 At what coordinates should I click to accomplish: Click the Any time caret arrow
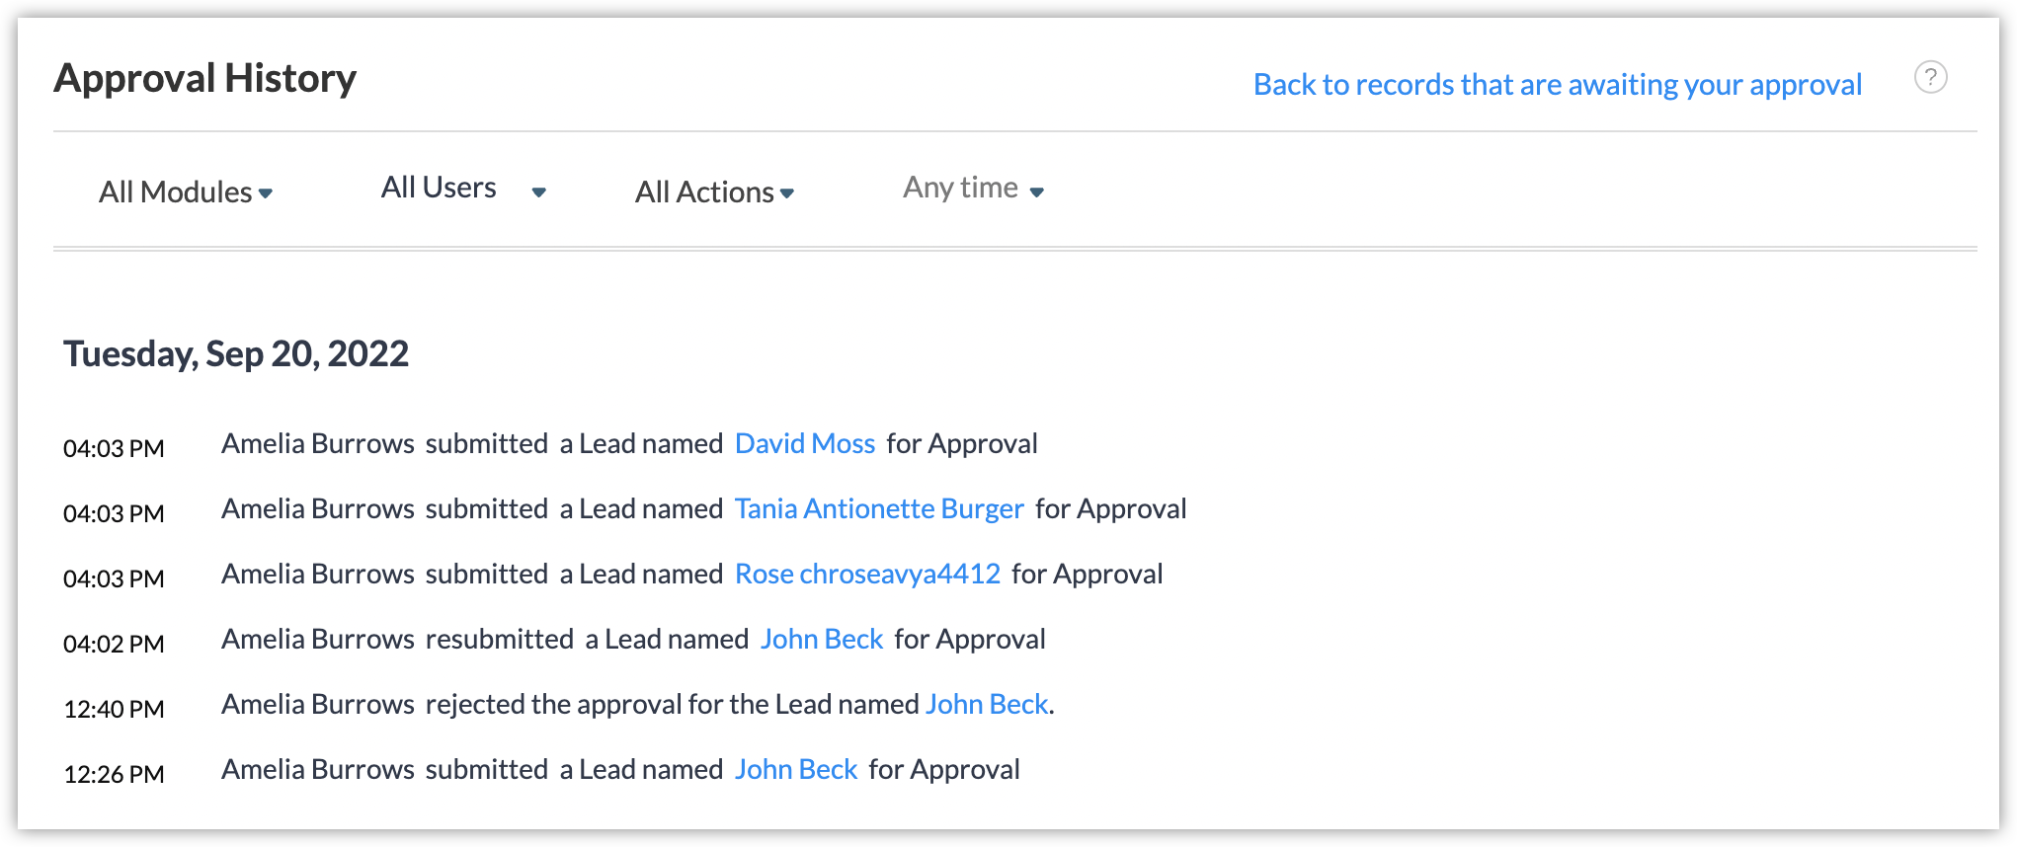coord(1036,192)
